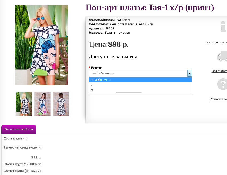Open the Инструкция link
Image resolution: width=227 pixels, height=175 pixels.
pyautogui.click(x=217, y=42)
